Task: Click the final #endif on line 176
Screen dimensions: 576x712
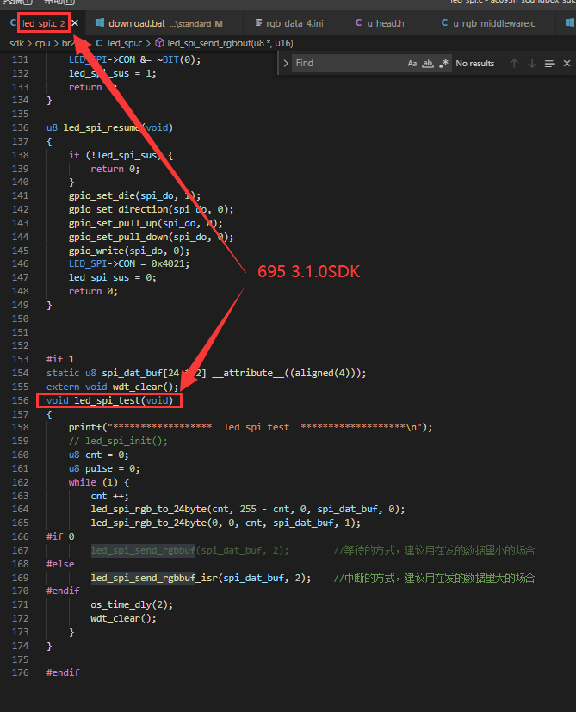Action: point(63,672)
